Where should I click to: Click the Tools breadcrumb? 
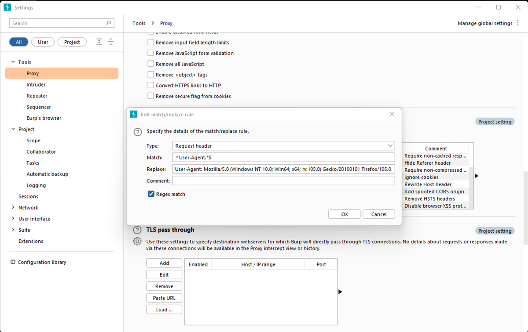[x=139, y=23]
